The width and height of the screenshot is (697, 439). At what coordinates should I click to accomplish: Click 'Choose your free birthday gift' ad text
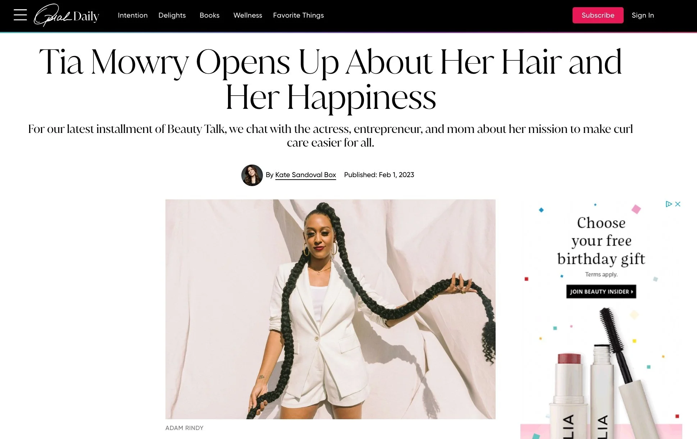tap(601, 241)
